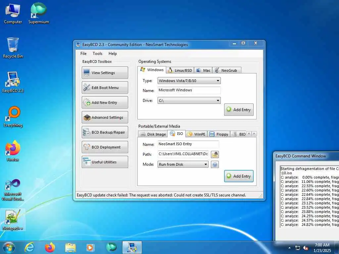Open Supermium from the taskbar
The width and height of the screenshot is (339, 254).
point(111,247)
